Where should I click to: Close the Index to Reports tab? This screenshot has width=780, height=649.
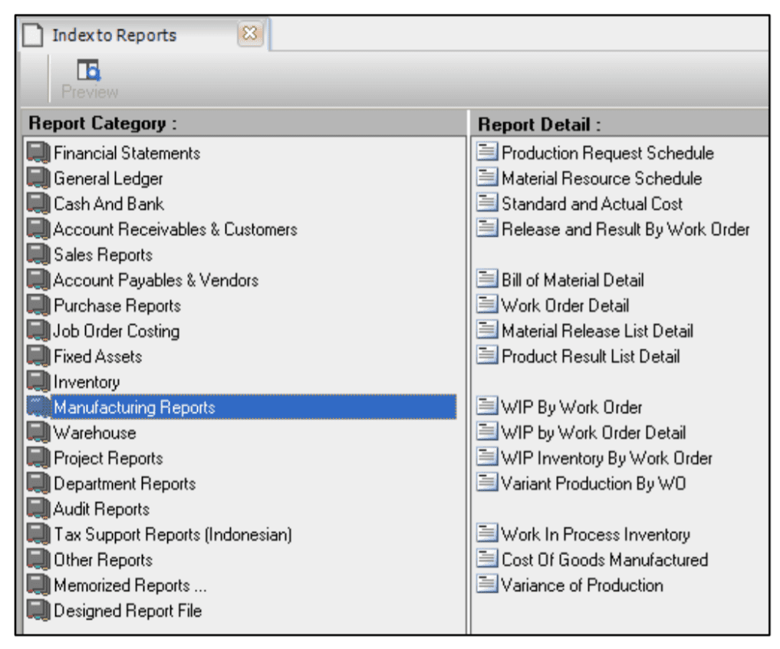249,35
